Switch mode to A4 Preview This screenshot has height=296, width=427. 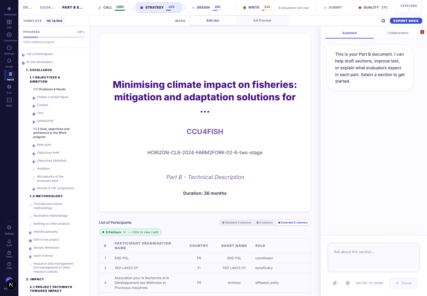[x=262, y=20]
